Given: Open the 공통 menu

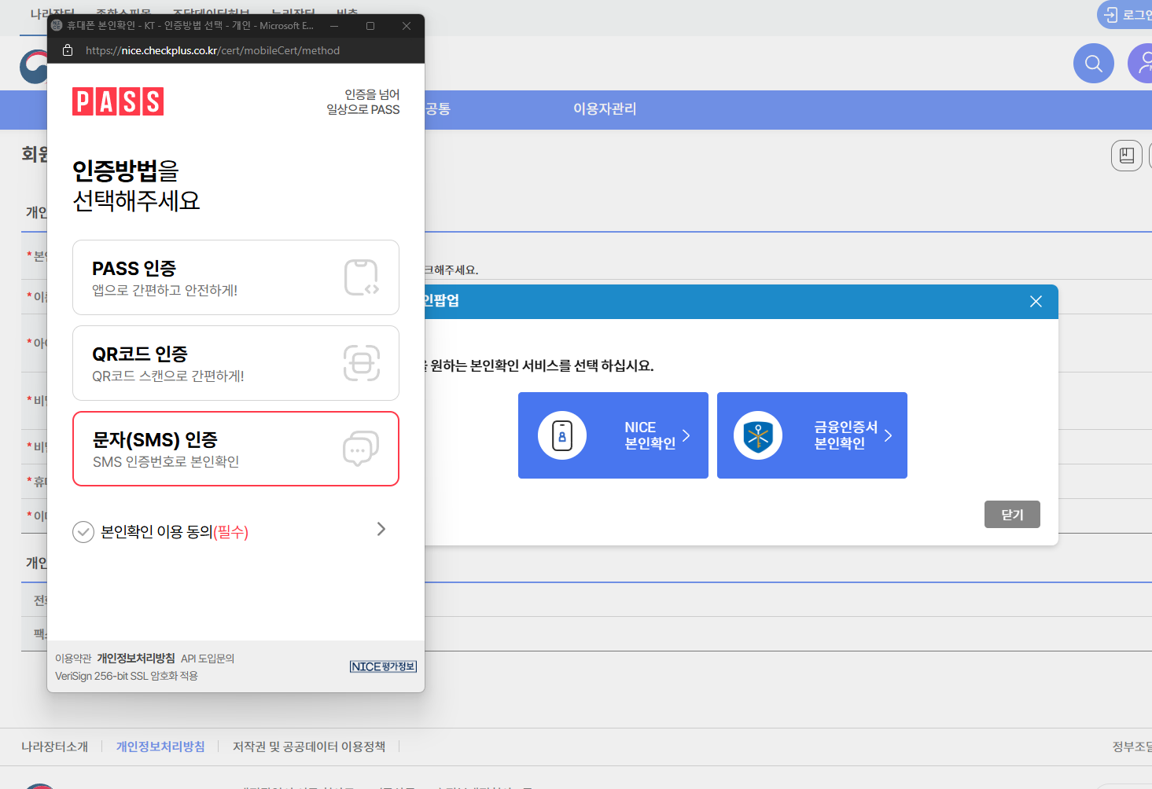Looking at the screenshot, I should tap(438, 109).
